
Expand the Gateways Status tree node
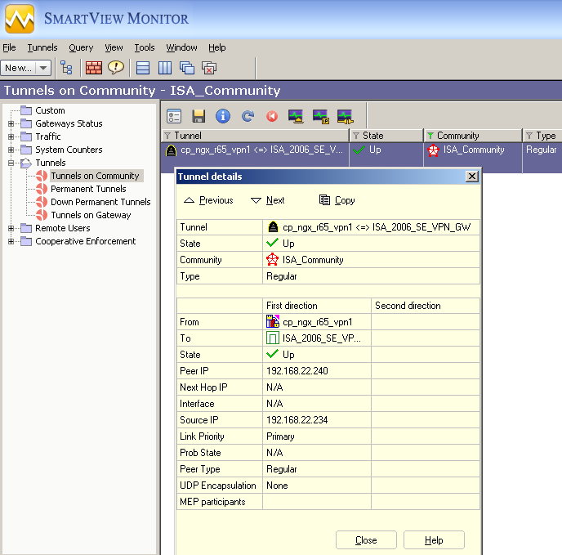click(11, 123)
